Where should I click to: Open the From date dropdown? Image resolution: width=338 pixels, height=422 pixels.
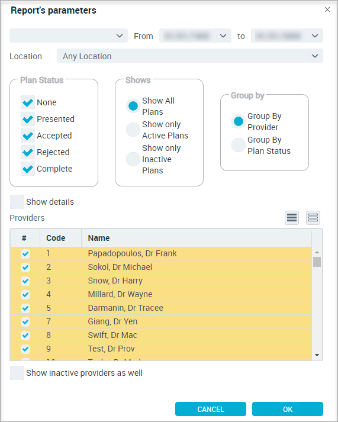tap(195, 36)
